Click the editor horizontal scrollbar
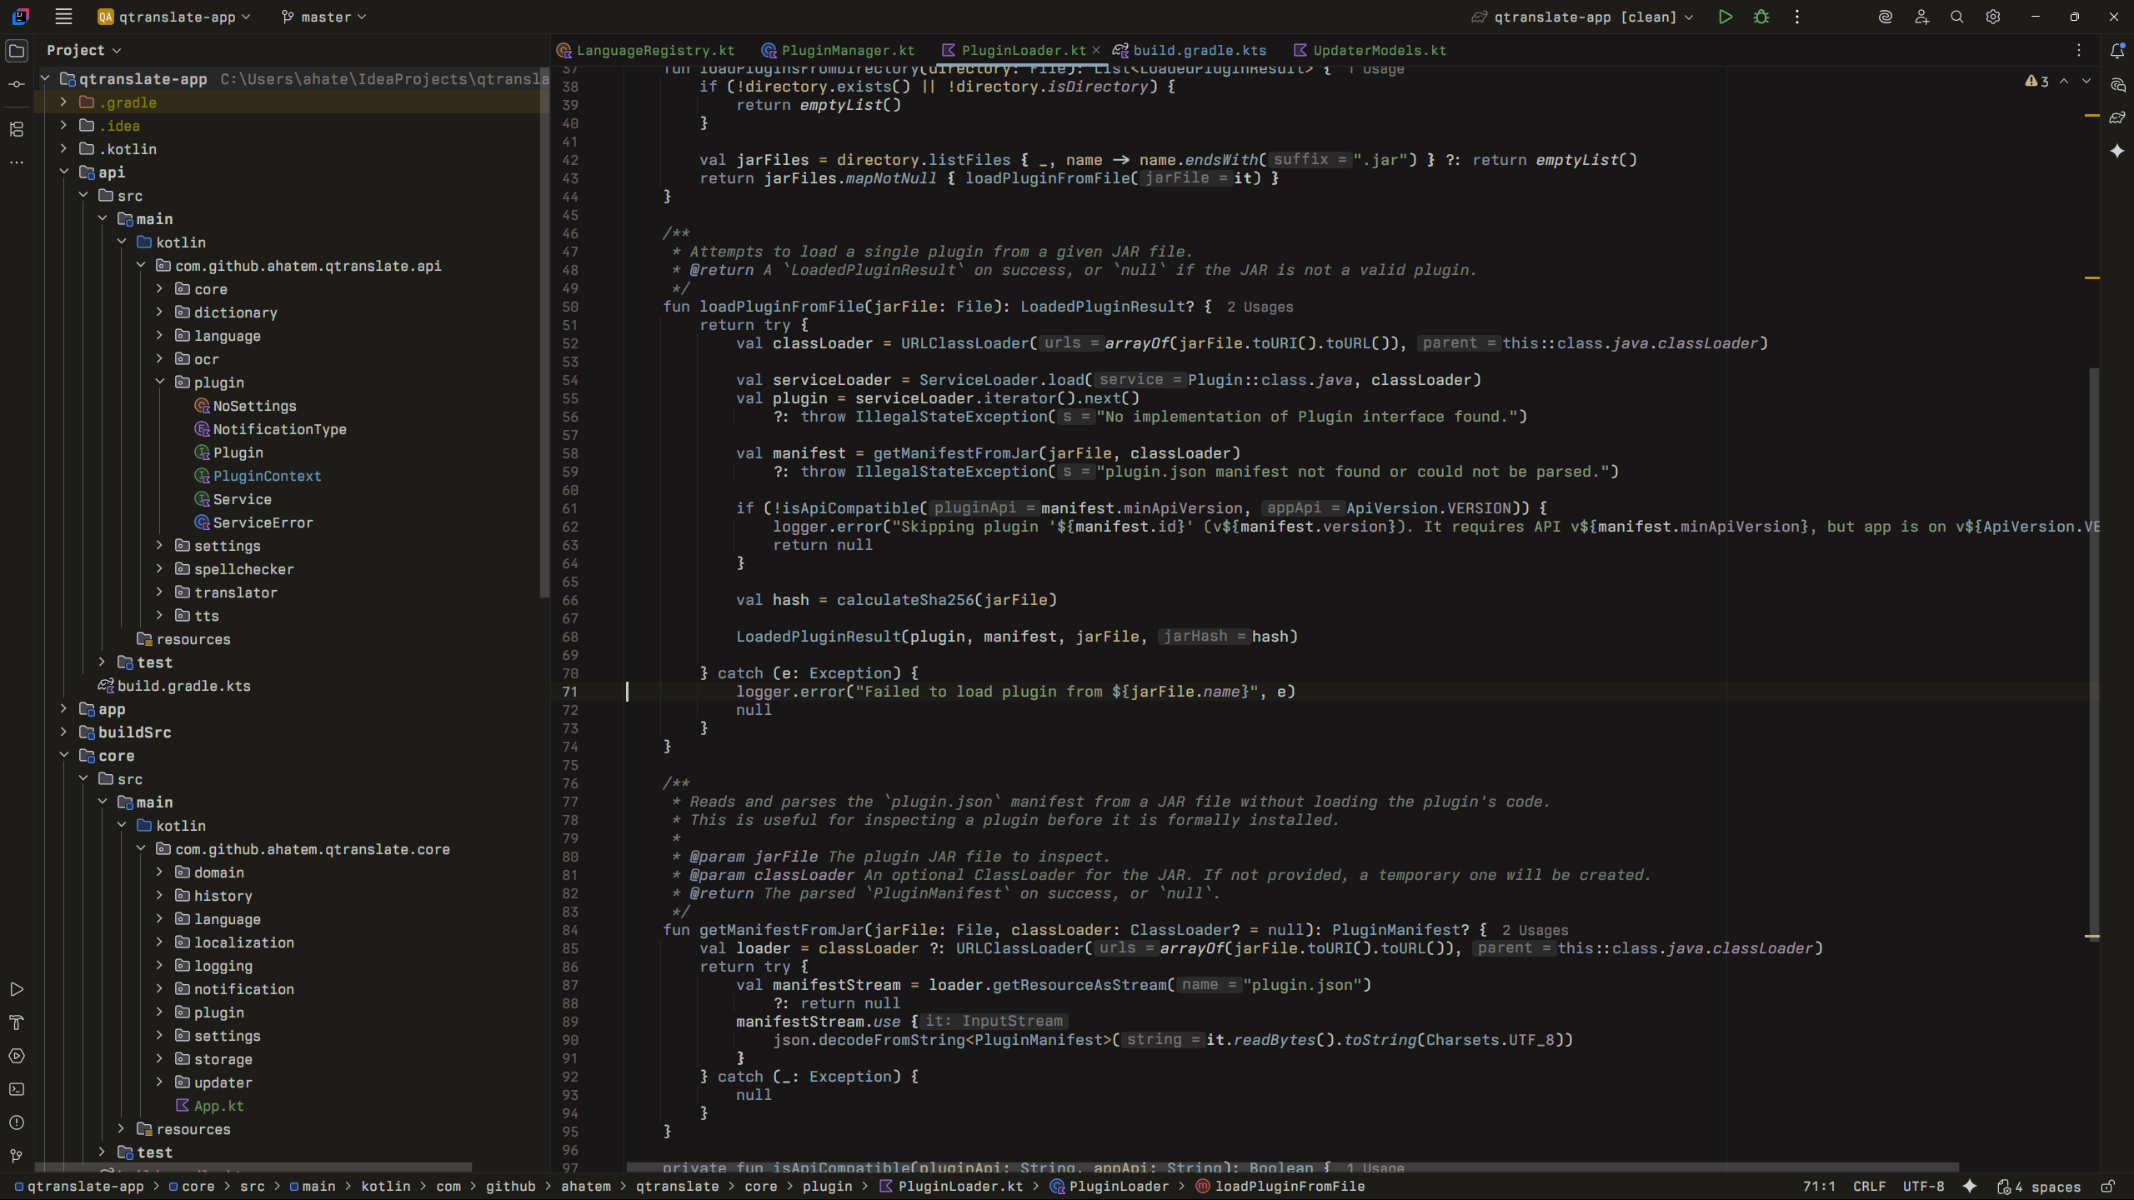Screen dimensions: 2134x1200 (1292, 1167)
